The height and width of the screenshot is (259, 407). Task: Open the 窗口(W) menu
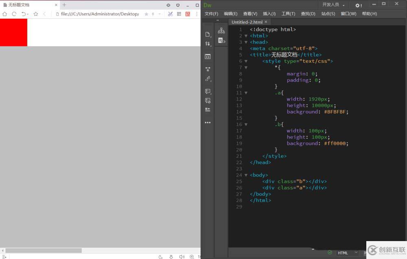coord(349,14)
